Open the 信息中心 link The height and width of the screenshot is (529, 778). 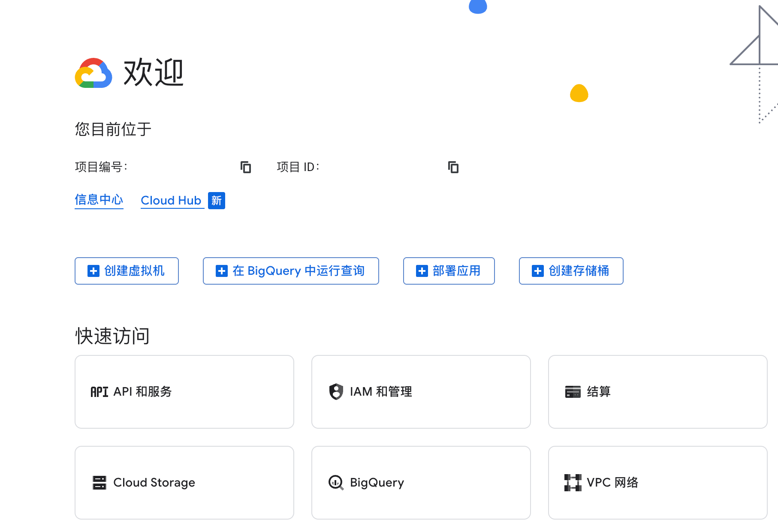[x=99, y=200]
